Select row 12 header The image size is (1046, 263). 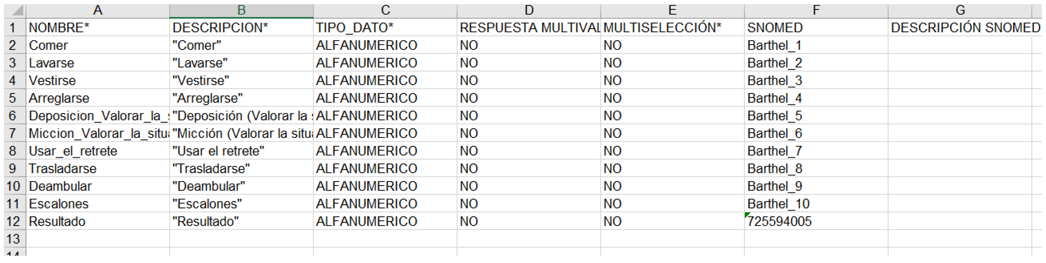tap(13, 221)
